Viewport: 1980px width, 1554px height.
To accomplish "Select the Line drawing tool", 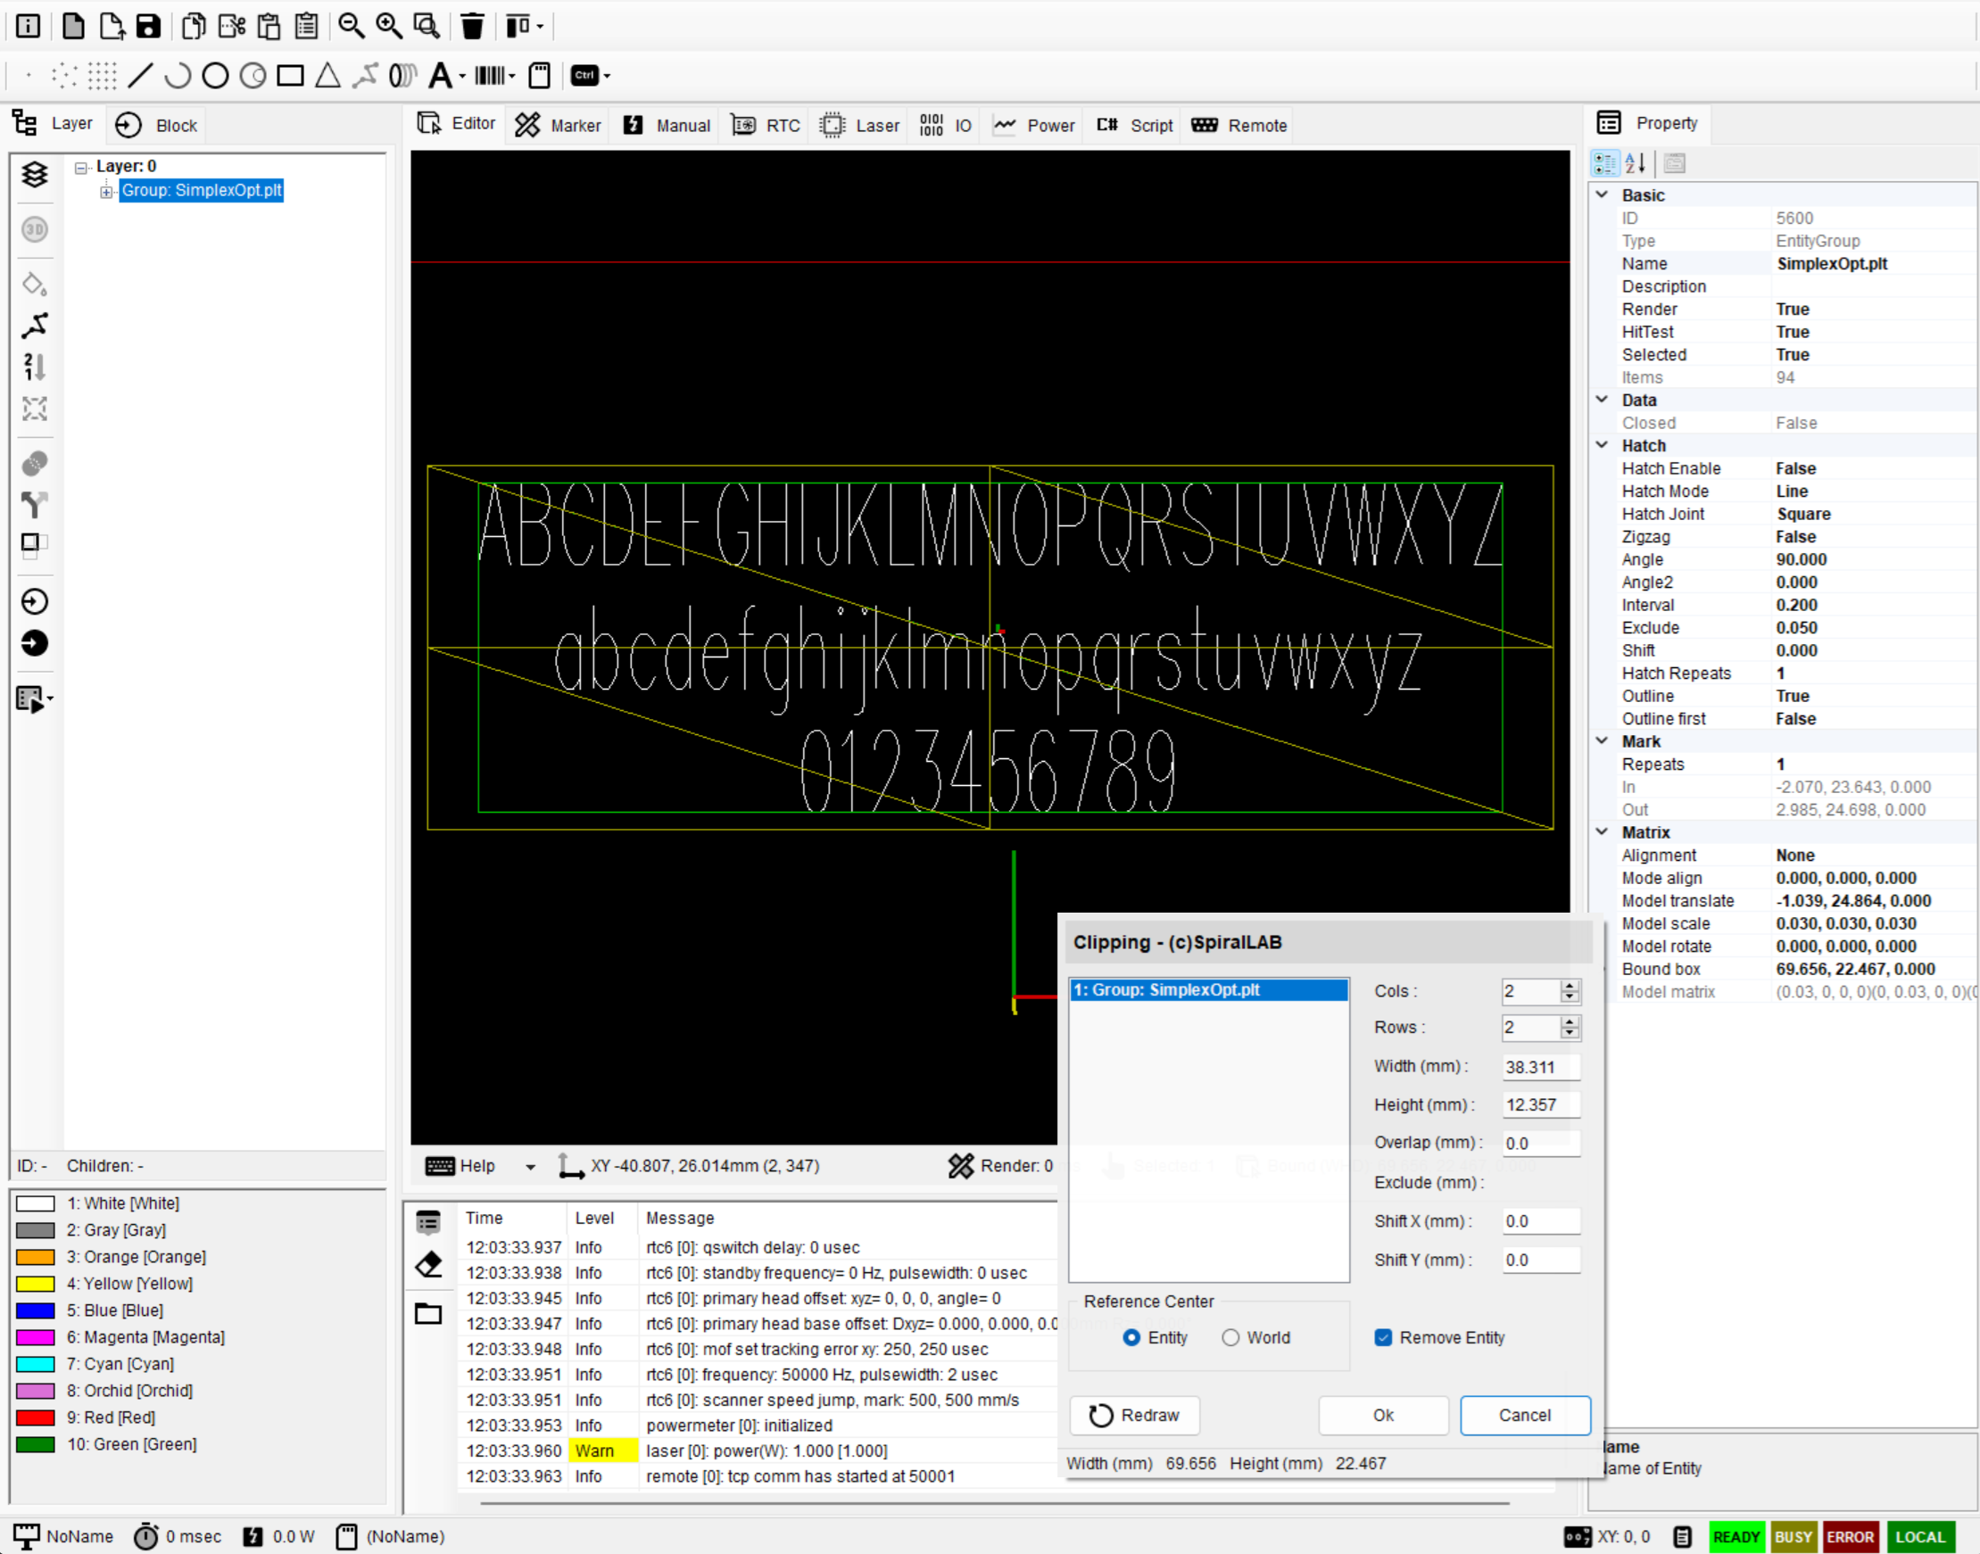I will click(140, 76).
